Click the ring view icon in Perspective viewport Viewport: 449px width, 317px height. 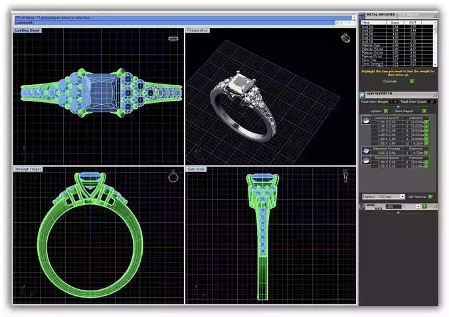[x=345, y=38]
